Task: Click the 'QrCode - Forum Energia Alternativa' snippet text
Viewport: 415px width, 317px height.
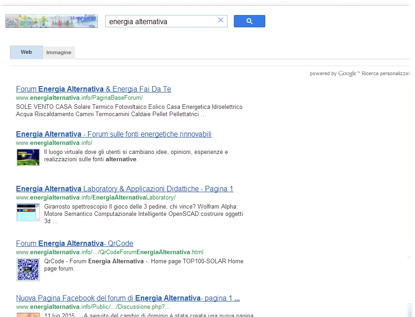Action: (144, 265)
